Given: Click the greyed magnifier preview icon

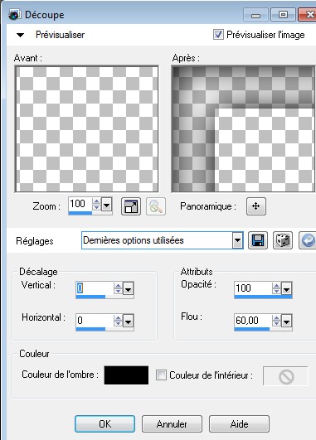Looking at the screenshot, I should tap(156, 206).
